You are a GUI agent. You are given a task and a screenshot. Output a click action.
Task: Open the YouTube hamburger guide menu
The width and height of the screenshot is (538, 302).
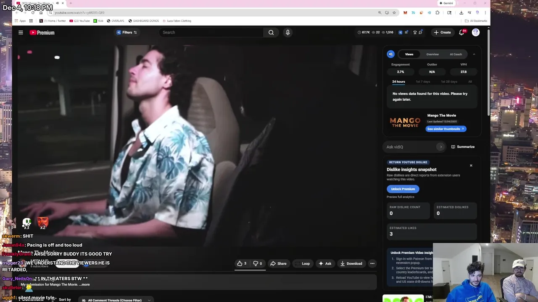(21, 32)
